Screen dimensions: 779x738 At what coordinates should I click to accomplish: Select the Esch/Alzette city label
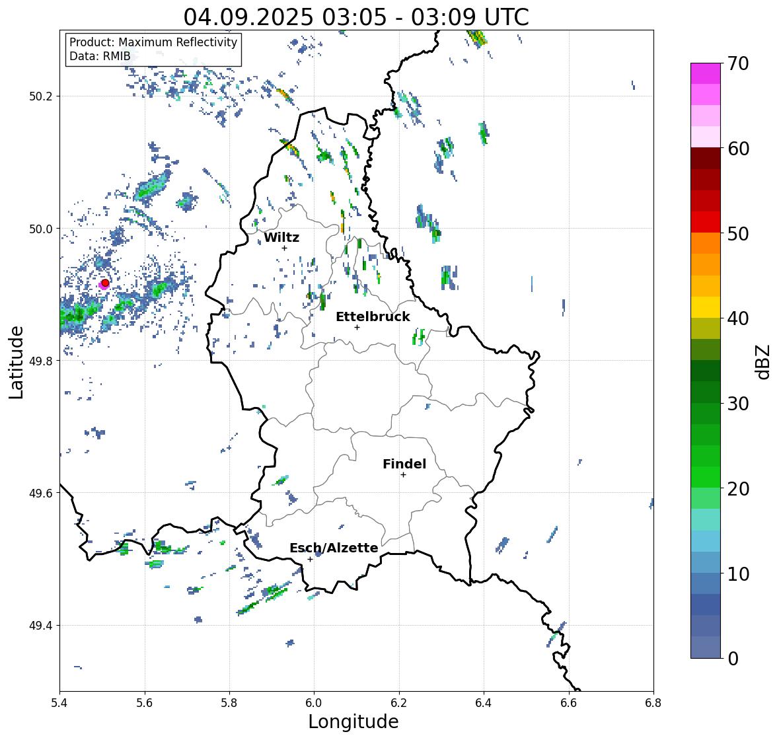click(x=334, y=548)
